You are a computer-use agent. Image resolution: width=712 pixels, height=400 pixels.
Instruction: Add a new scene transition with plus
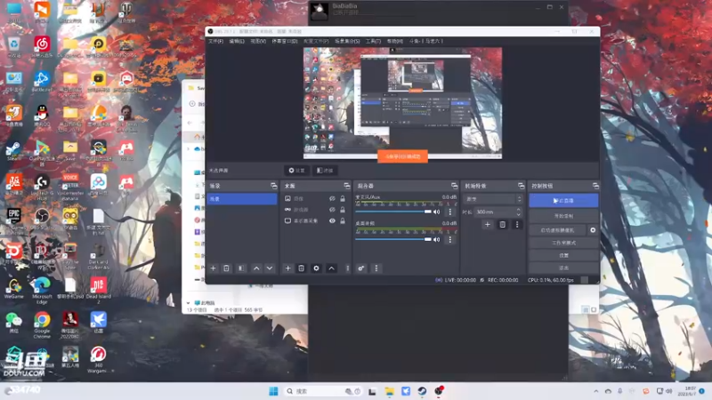[x=487, y=225]
